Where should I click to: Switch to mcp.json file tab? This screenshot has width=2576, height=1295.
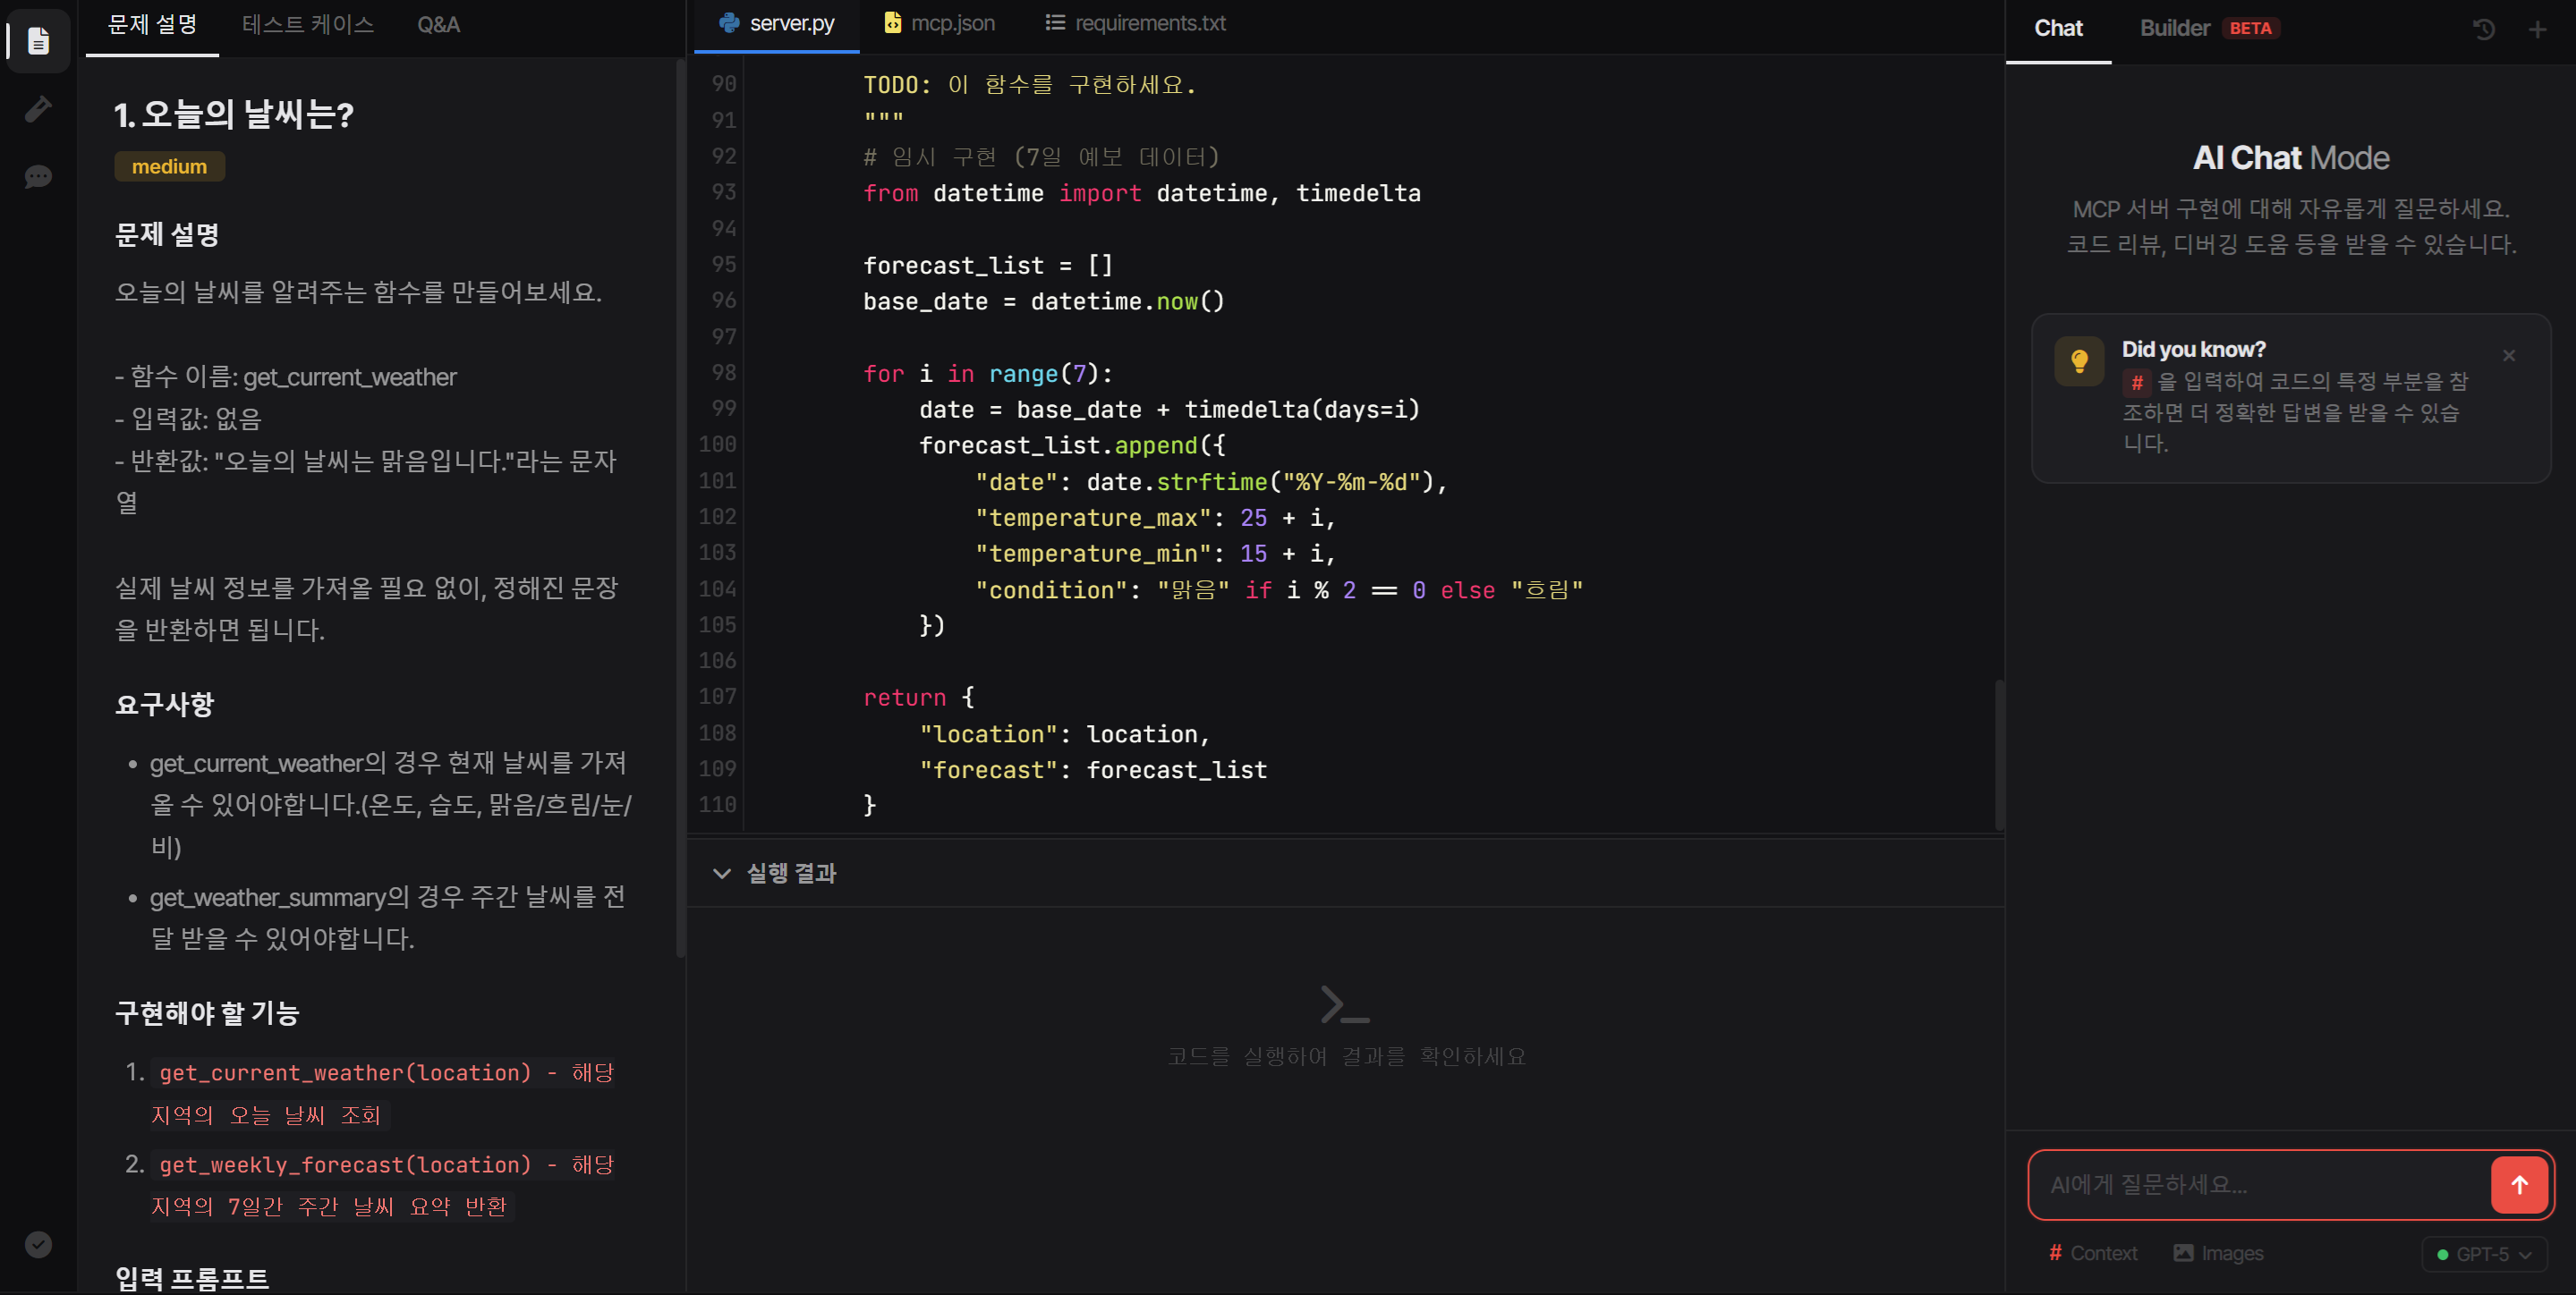point(939,23)
